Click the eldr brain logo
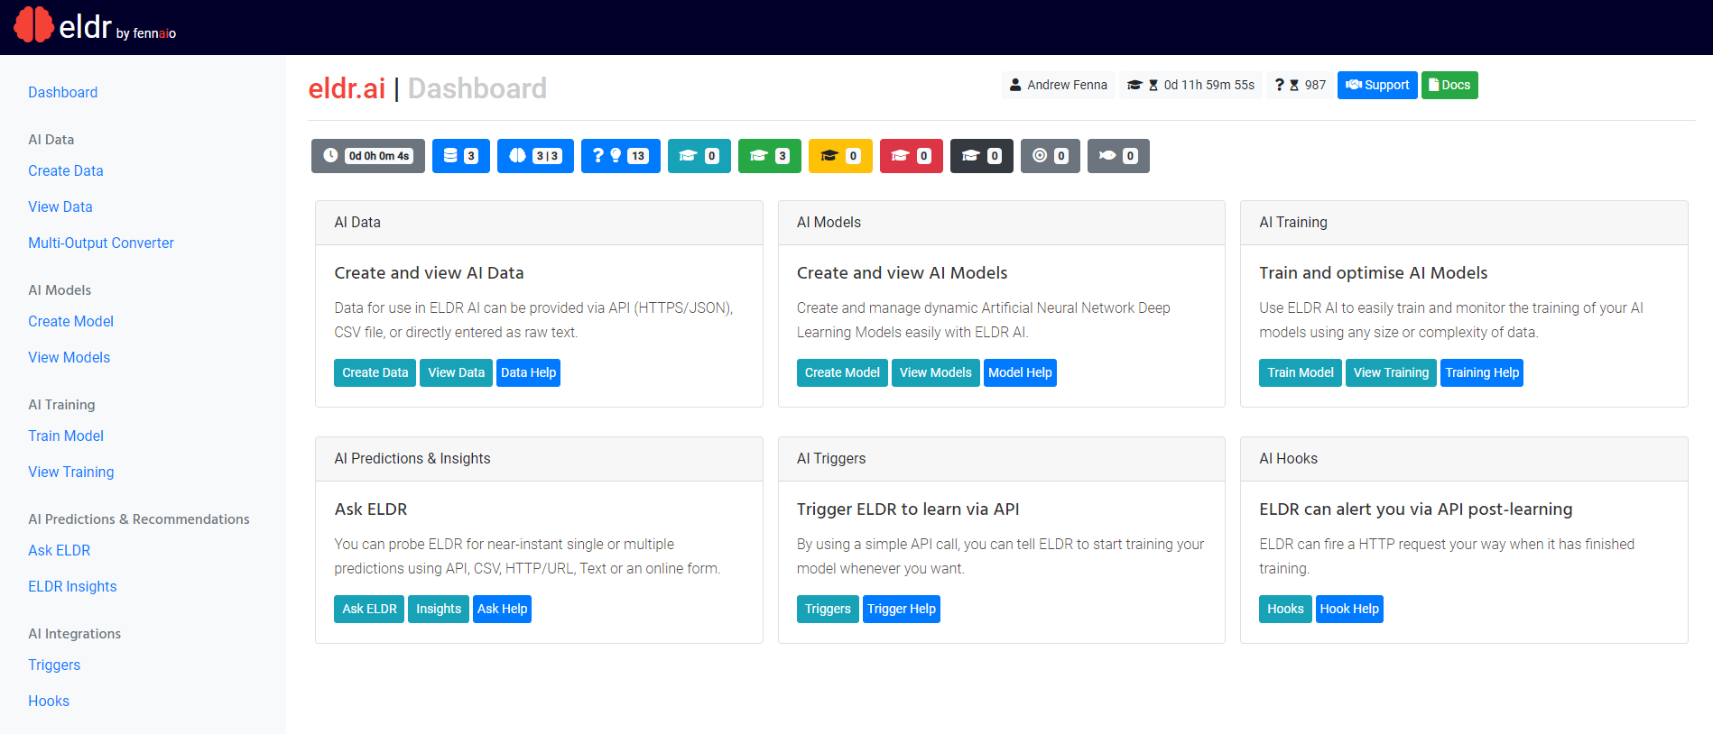Screen dimensions: 1713x734 (34, 24)
